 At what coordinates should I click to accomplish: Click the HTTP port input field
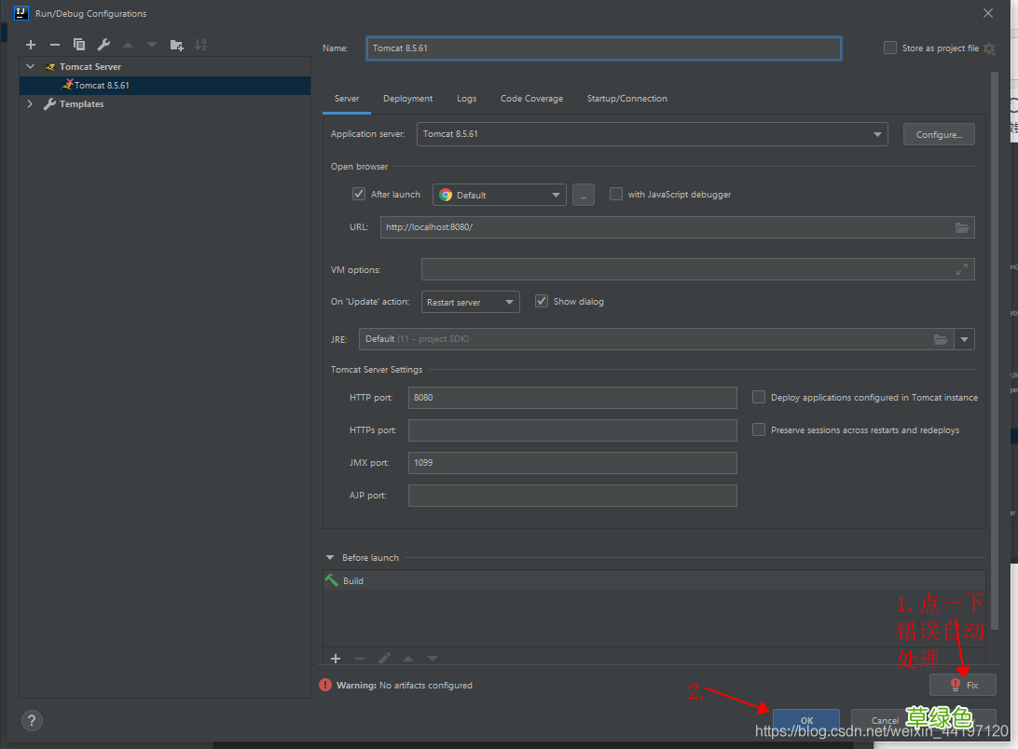[x=572, y=398]
